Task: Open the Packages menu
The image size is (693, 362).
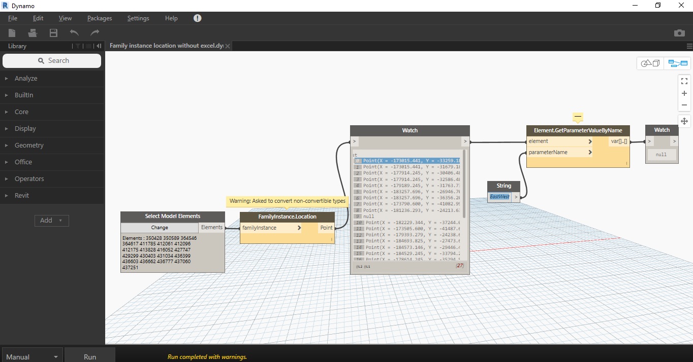Action: [100, 18]
